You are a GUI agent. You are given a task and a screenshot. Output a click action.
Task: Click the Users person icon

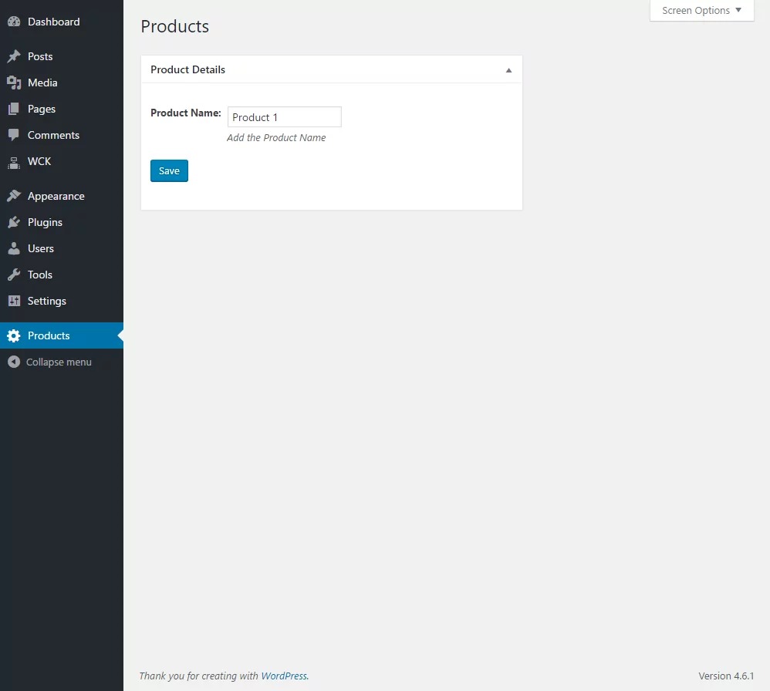click(x=14, y=248)
